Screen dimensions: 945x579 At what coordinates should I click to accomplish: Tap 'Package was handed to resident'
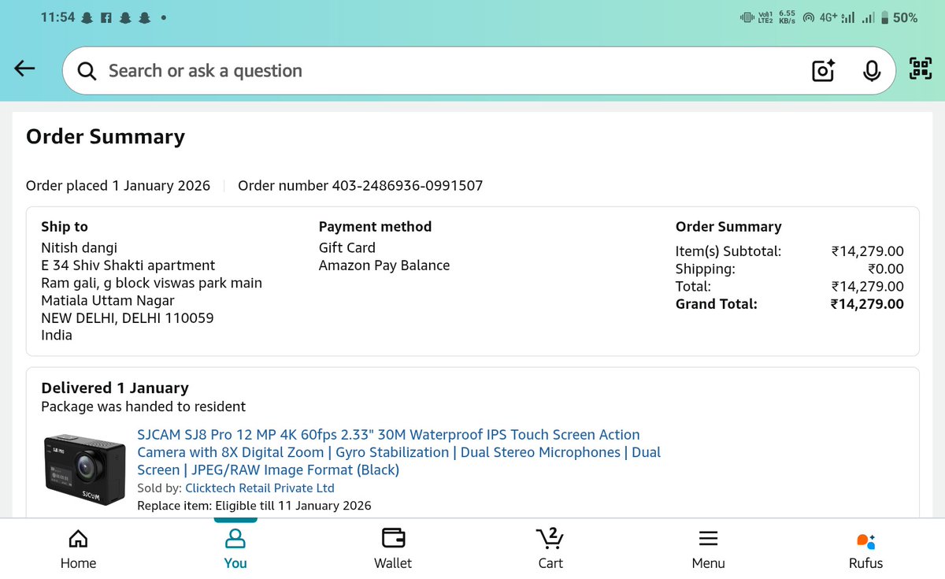pos(143,406)
